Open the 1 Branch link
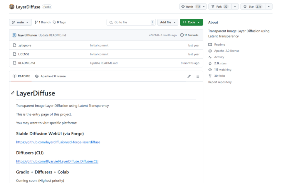 click(x=43, y=22)
